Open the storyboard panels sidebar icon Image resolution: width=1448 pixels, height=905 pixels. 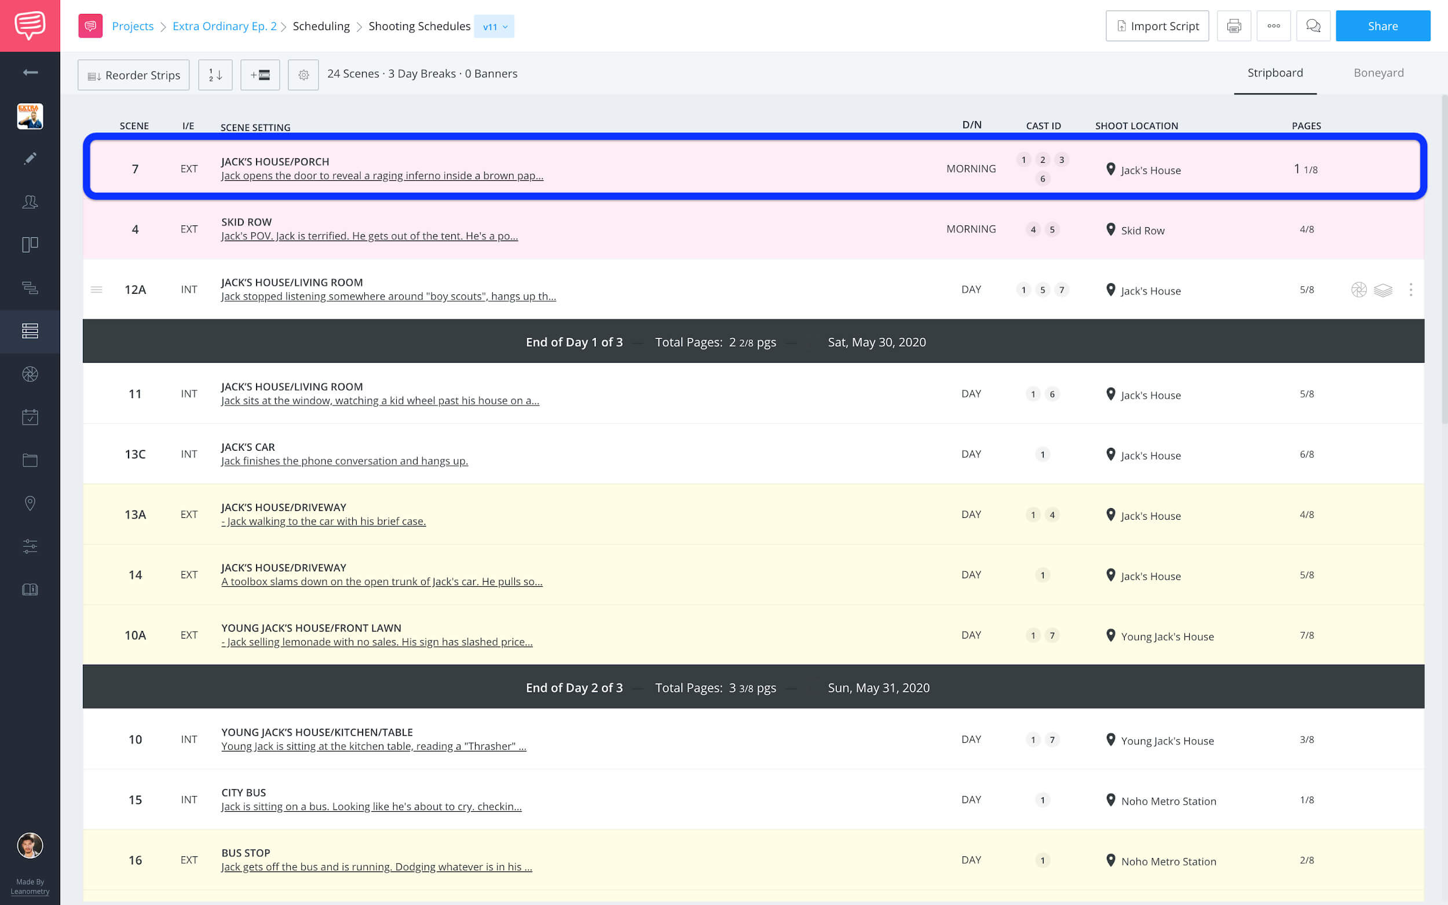(30, 245)
